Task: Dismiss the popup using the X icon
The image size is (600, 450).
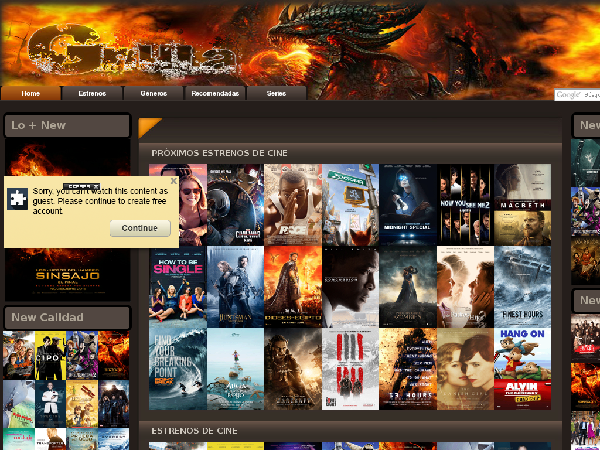Action: tap(173, 181)
